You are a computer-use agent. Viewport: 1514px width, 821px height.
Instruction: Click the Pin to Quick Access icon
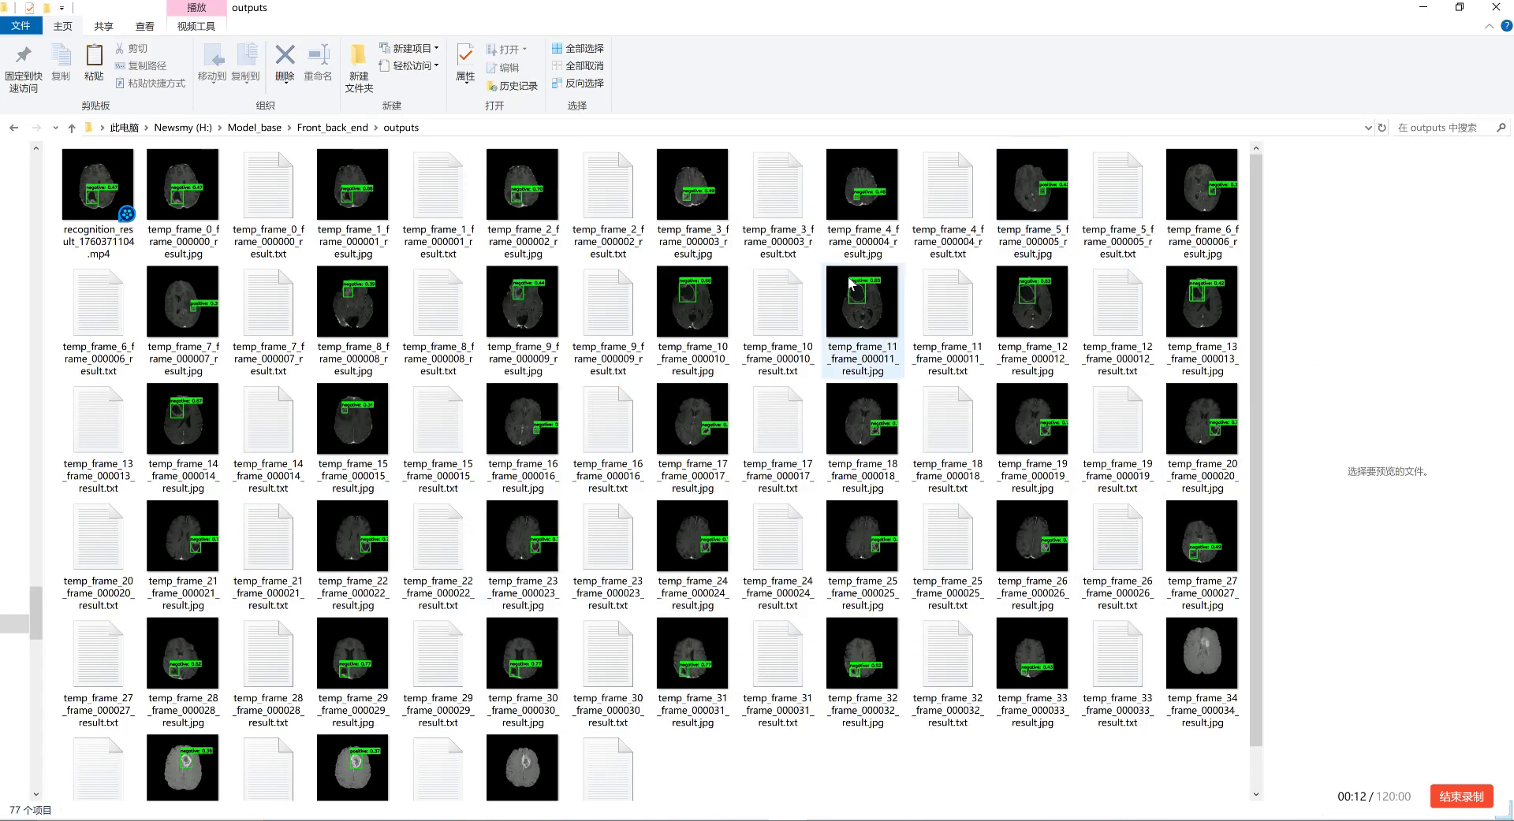tap(23, 55)
